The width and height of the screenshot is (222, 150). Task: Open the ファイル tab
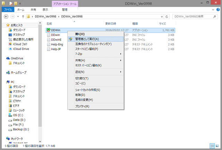click(x=8, y=9)
